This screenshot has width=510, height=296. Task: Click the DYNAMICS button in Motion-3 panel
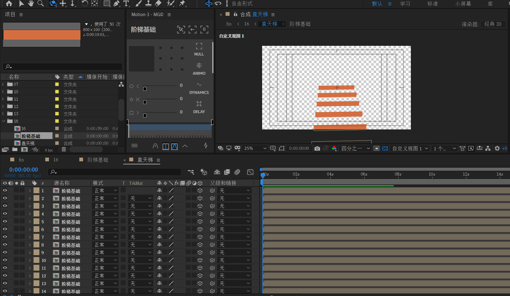coord(199,88)
